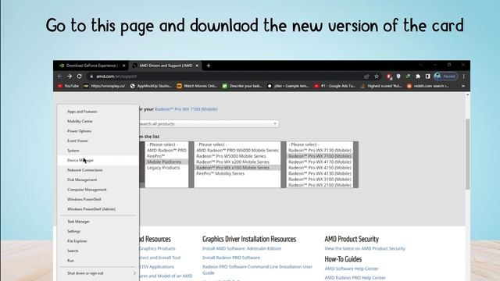The width and height of the screenshot is (500, 281).
Task: Launch Windows PowerShell from the context menu
Action: click(x=98, y=199)
